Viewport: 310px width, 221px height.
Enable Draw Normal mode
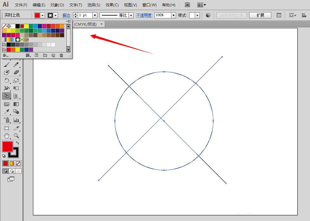[x=5, y=171]
